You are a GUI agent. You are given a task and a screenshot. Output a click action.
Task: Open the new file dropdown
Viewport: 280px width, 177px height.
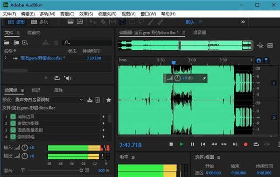(25, 42)
